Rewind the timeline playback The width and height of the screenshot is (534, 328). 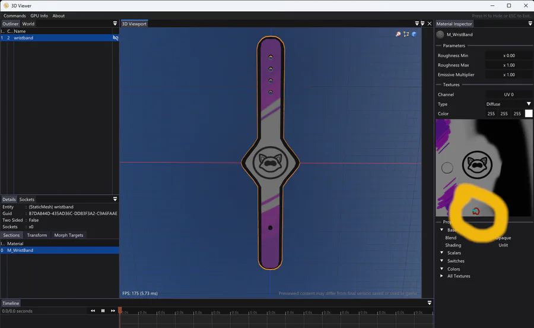[x=93, y=311]
